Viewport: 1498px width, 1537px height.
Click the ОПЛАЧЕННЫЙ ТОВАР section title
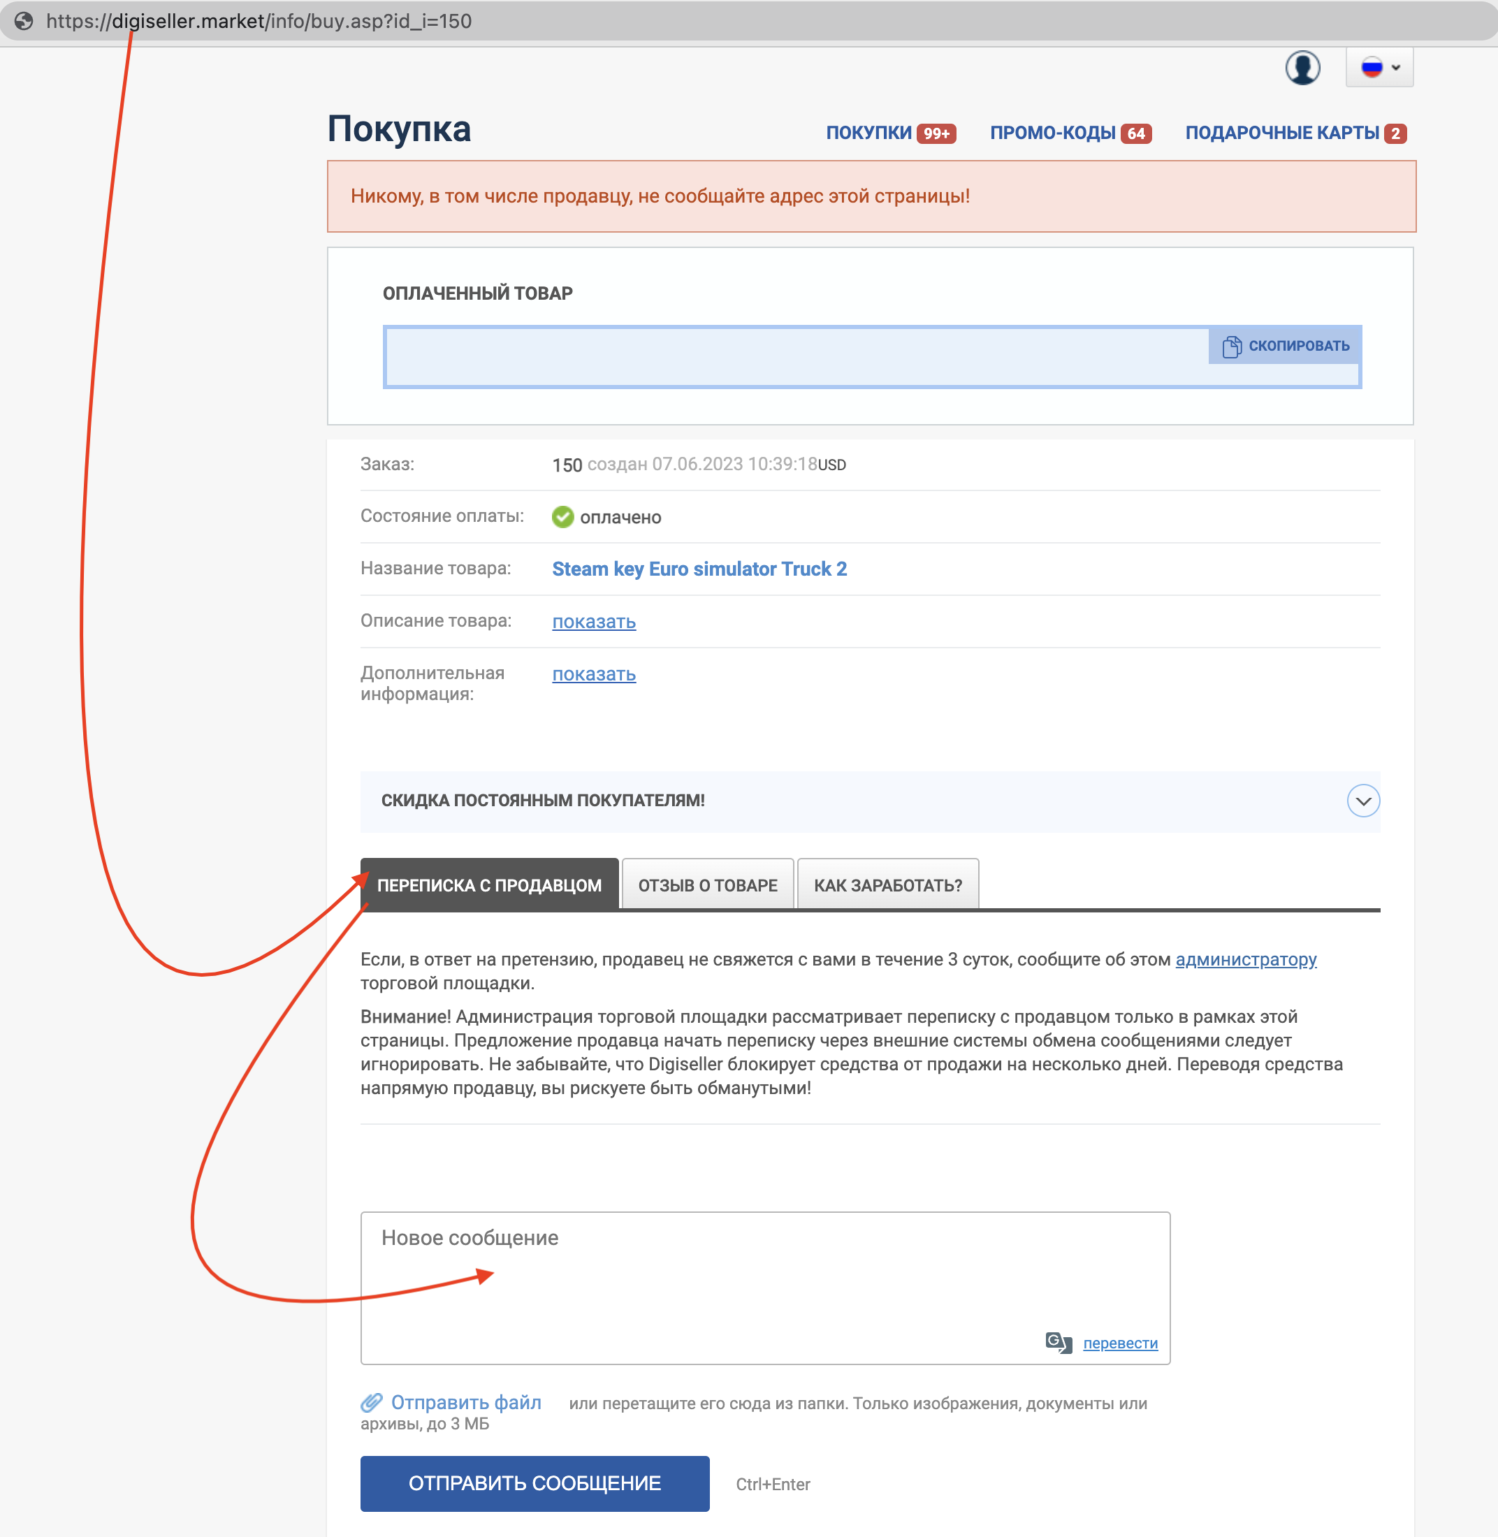tap(478, 293)
